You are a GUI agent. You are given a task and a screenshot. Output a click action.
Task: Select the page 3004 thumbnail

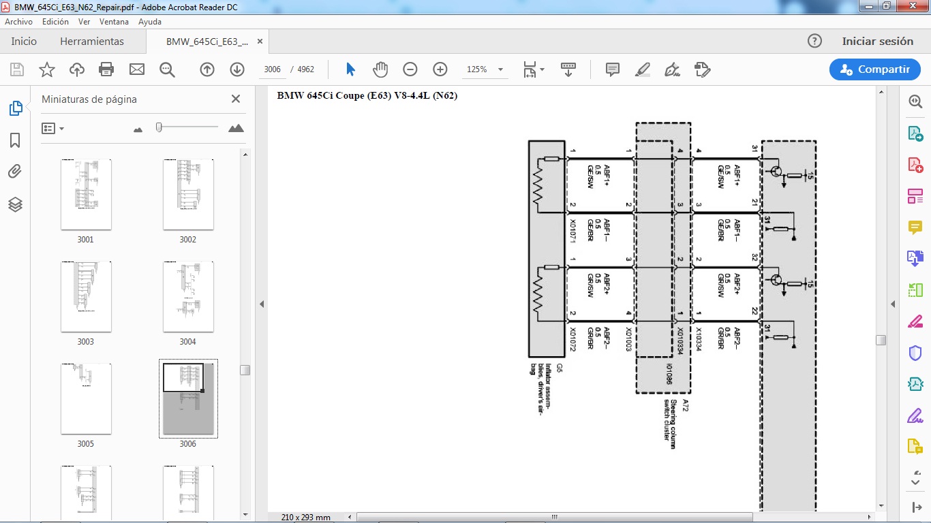(188, 296)
